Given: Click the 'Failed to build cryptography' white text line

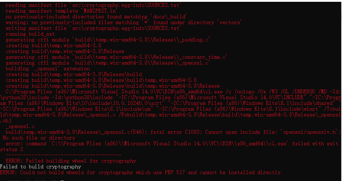Looking at the screenshot, I should pyautogui.click(x=40, y=167).
